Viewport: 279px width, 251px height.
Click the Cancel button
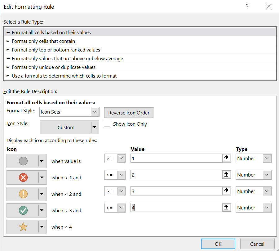pos(257,244)
